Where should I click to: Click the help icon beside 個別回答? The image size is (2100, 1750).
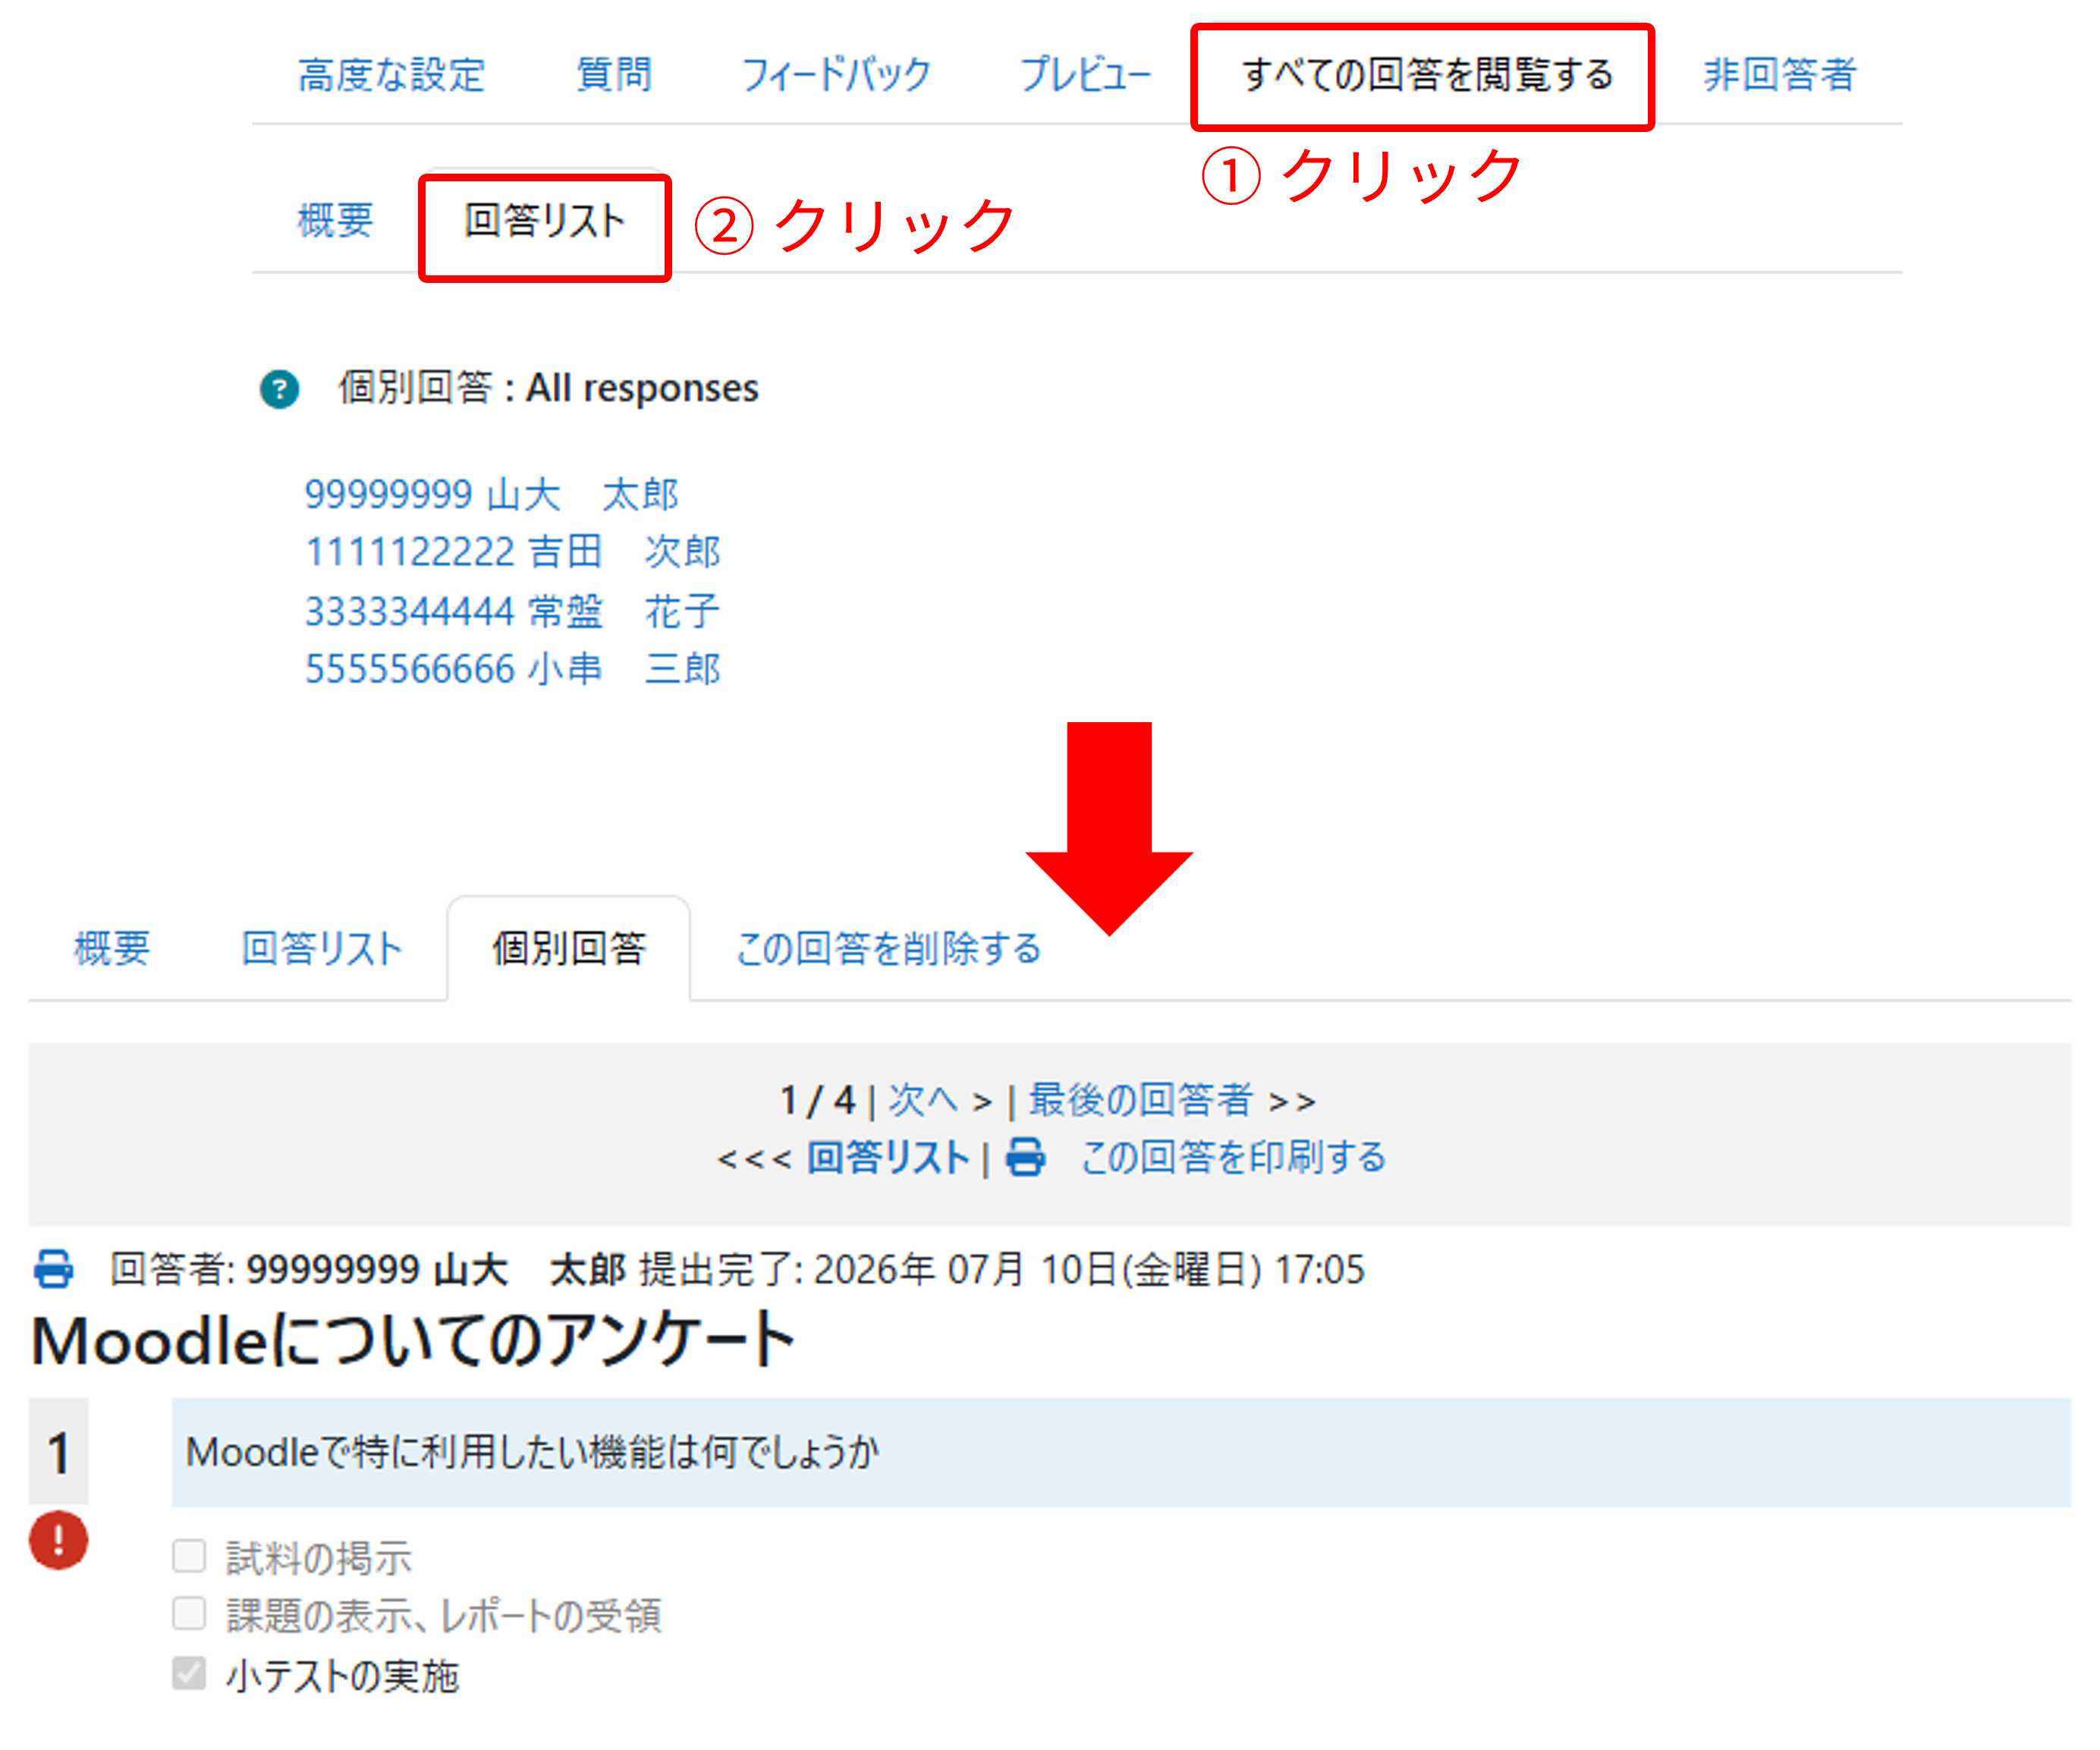(280, 389)
